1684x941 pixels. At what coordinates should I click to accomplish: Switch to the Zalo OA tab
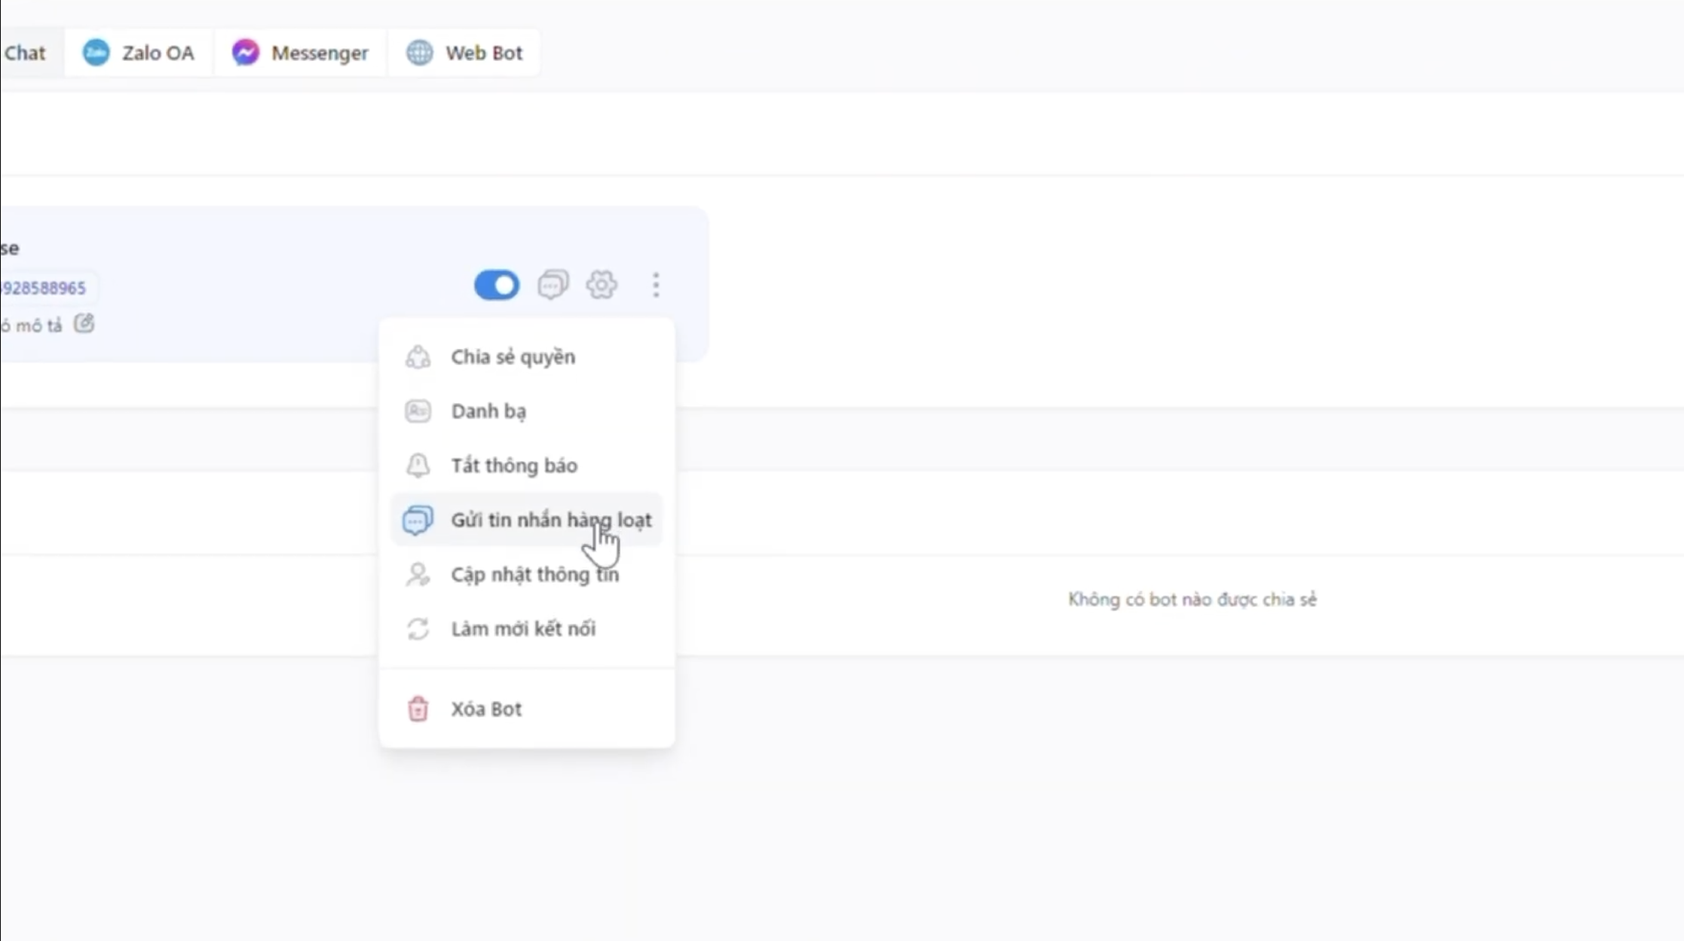point(139,53)
